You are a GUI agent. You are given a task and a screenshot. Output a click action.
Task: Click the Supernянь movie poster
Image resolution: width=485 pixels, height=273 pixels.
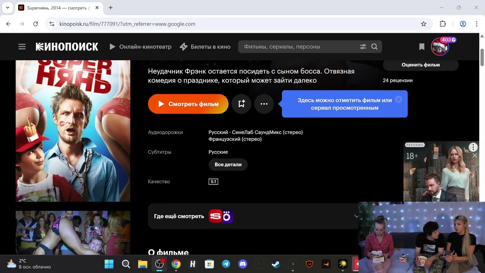coord(73,131)
